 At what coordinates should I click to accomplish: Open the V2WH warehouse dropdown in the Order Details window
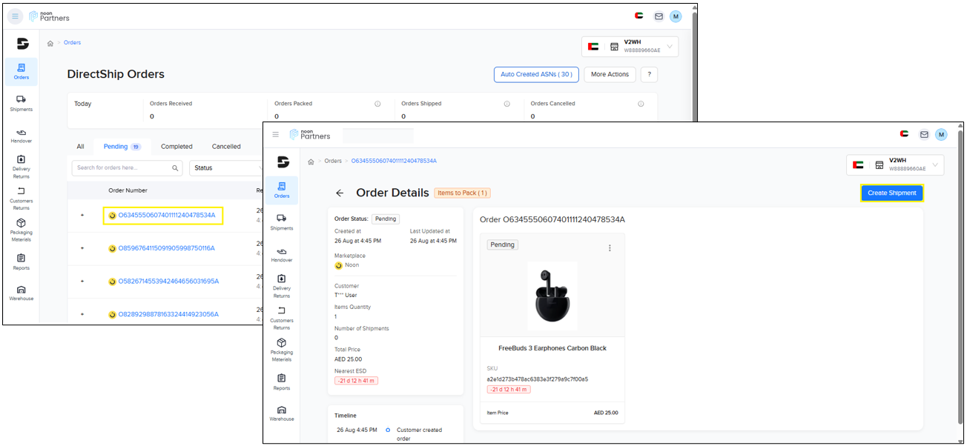click(x=895, y=164)
